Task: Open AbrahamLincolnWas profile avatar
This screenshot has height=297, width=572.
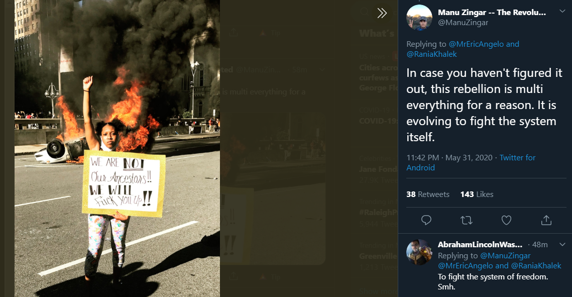Action: 419,252
